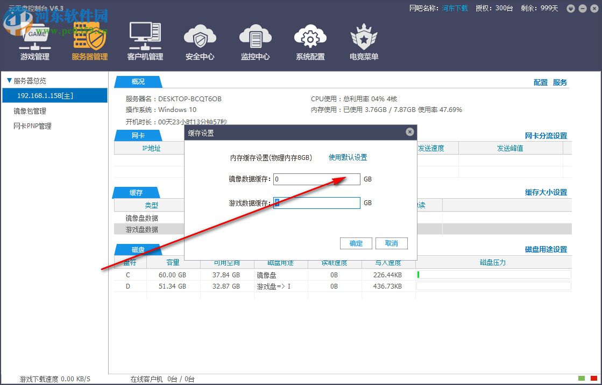The image size is (602, 385).
Task: Cancel cache settings via 取消 button
Action: (391, 243)
